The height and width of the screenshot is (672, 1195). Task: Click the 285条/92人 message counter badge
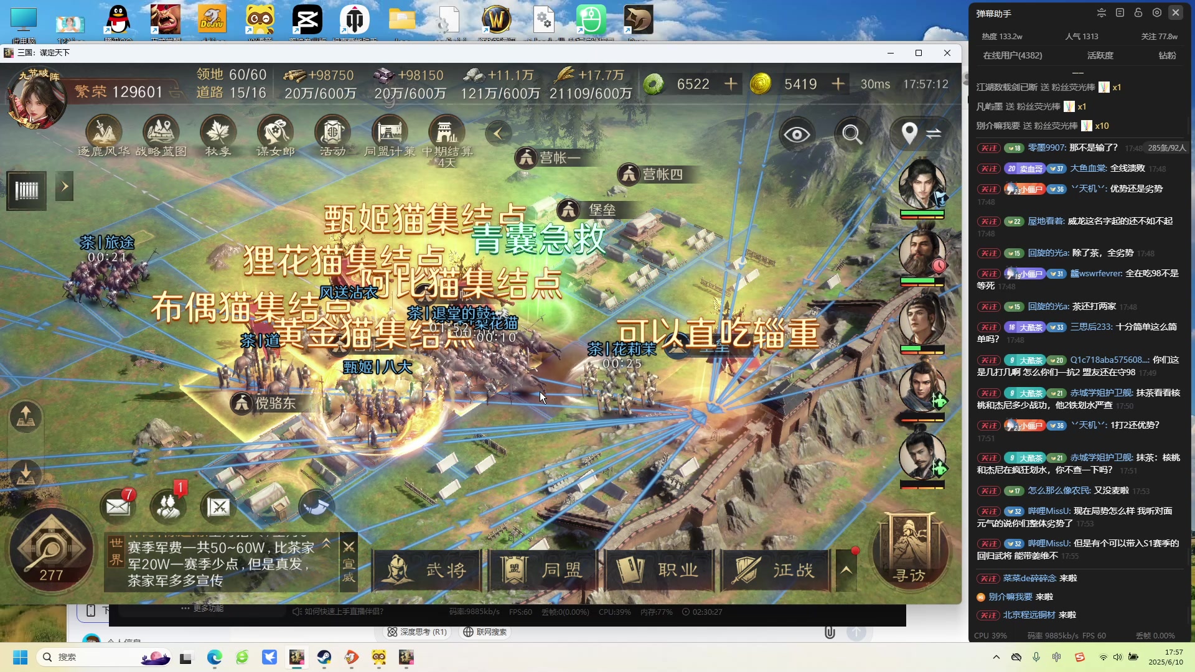(1166, 148)
